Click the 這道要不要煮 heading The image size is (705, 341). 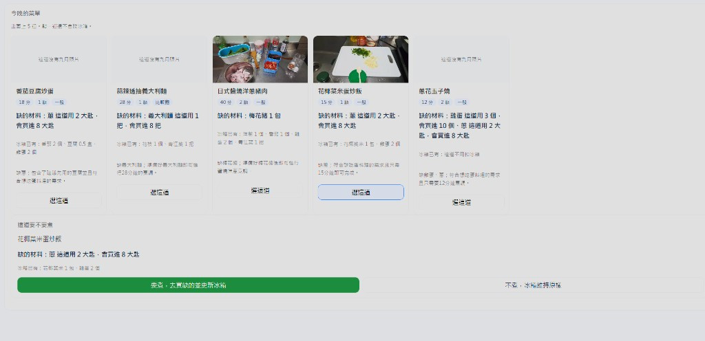(35, 225)
